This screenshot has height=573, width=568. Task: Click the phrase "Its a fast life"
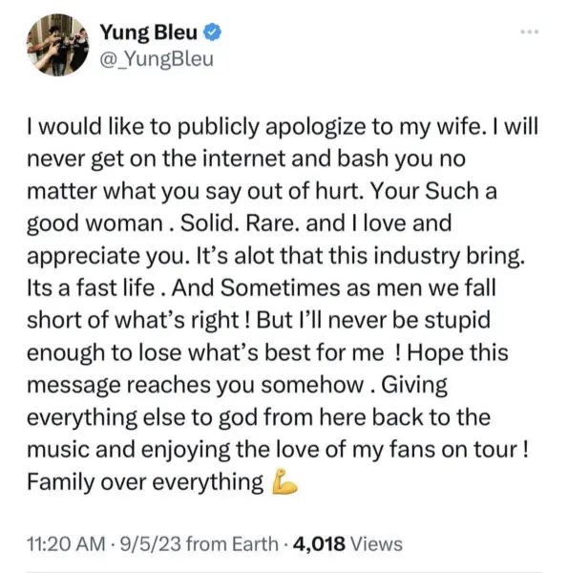click(91, 287)
